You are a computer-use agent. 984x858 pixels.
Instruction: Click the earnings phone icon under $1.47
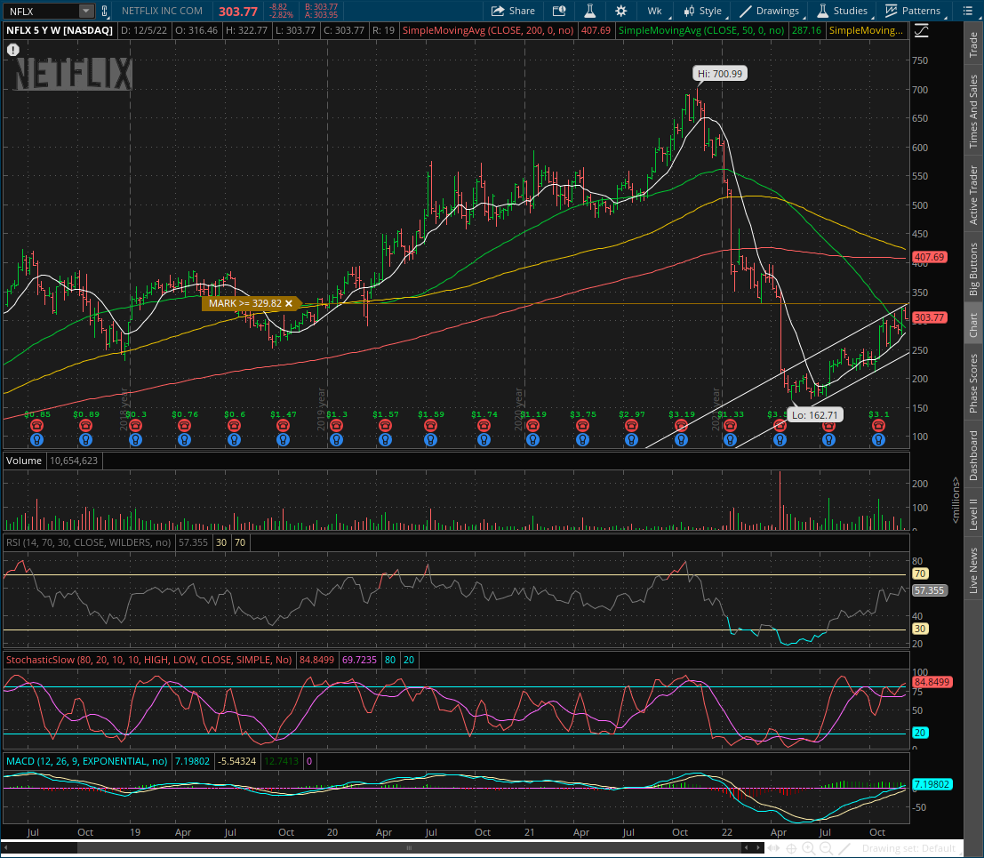(283, 426)
